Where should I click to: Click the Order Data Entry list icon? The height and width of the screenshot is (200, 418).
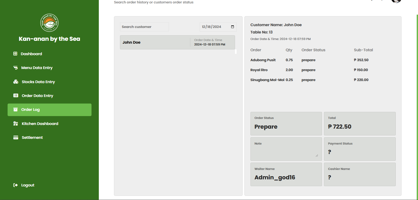coord(16,96)
